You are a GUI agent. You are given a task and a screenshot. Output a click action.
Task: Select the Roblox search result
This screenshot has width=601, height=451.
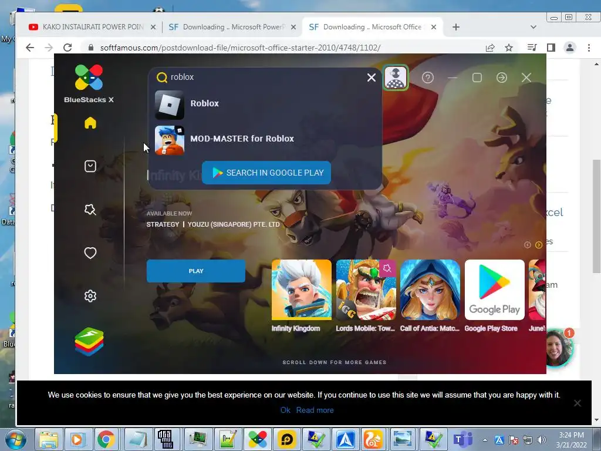[265, 105]
